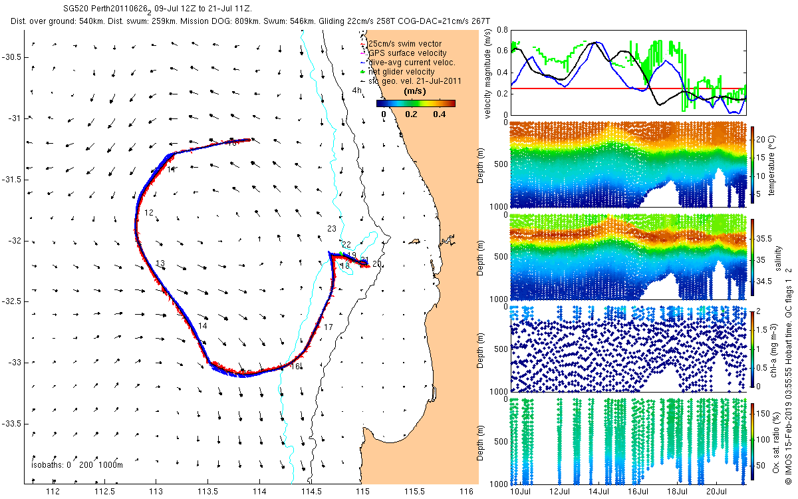Click the red horizontal line in velocity plot

coord(628,88)
